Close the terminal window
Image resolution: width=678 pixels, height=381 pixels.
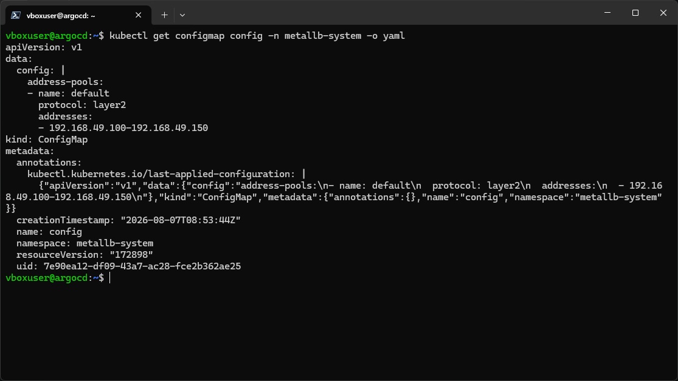tap(663, 13)
